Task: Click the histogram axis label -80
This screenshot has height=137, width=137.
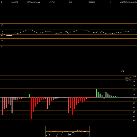Action: tap(134, 116)
